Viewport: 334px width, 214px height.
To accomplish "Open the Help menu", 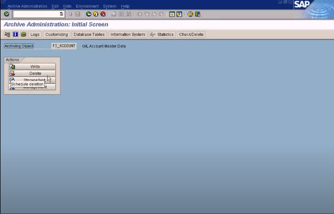I will [x=125, y=6].
